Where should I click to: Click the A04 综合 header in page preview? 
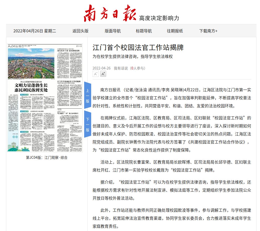coord(16,46)
